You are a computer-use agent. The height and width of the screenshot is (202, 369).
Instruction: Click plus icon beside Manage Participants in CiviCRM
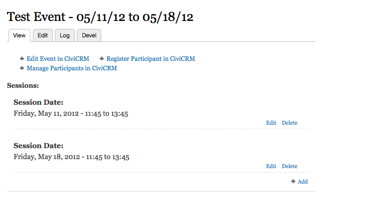point(22,68)
